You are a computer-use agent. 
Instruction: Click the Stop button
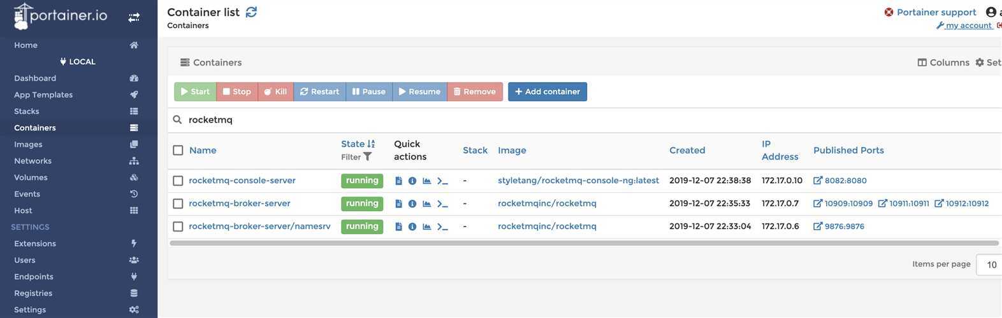point(237,92)
